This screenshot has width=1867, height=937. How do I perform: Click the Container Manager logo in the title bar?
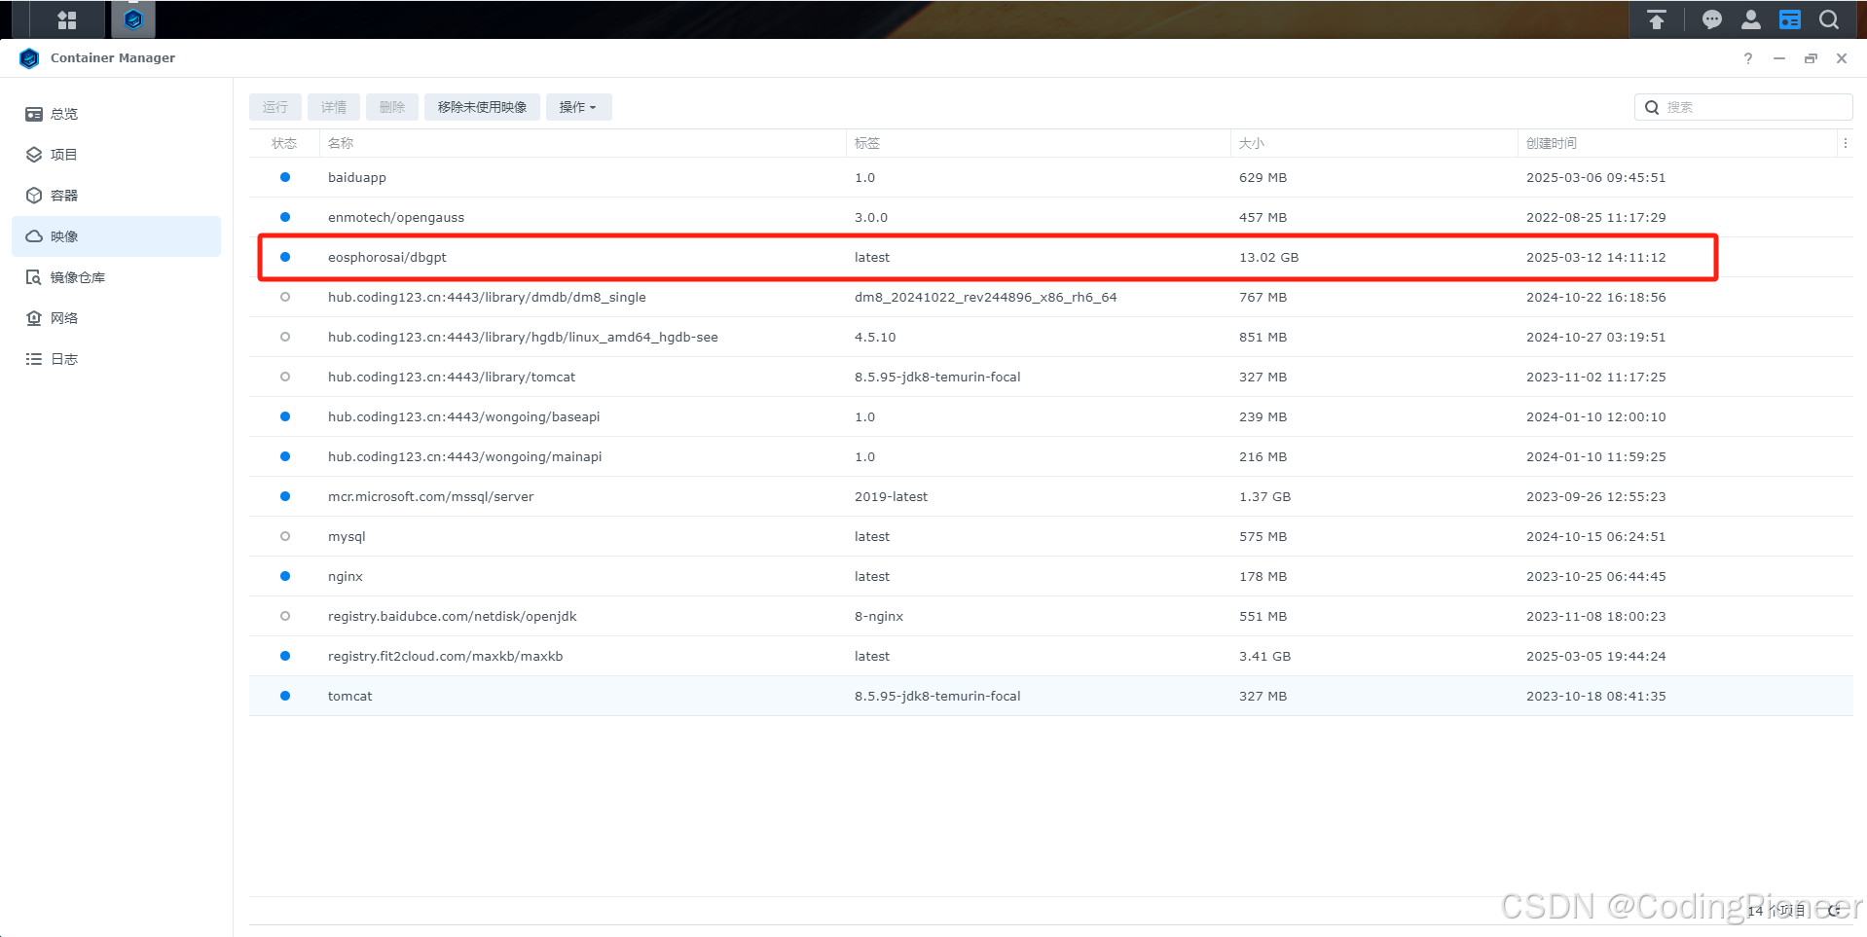[x=29, y=58]
